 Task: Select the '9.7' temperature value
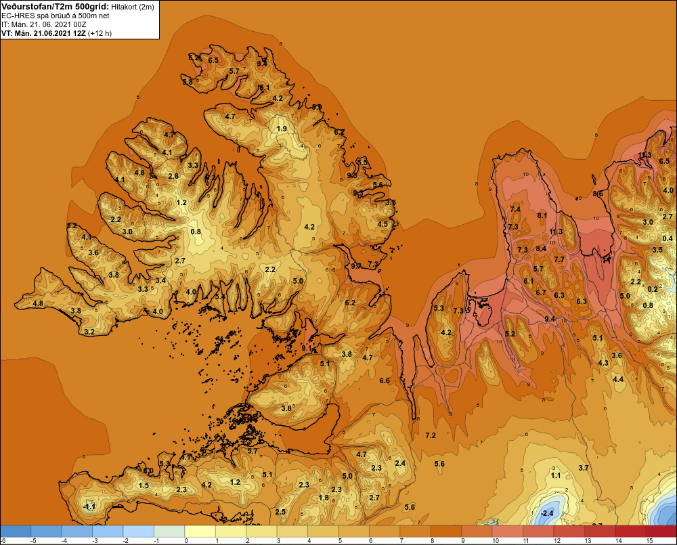click(x=356, y=266)
